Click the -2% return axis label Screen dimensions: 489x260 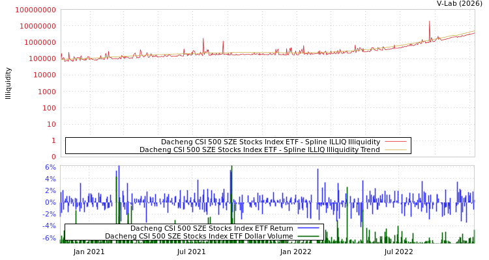pos(50,214)
